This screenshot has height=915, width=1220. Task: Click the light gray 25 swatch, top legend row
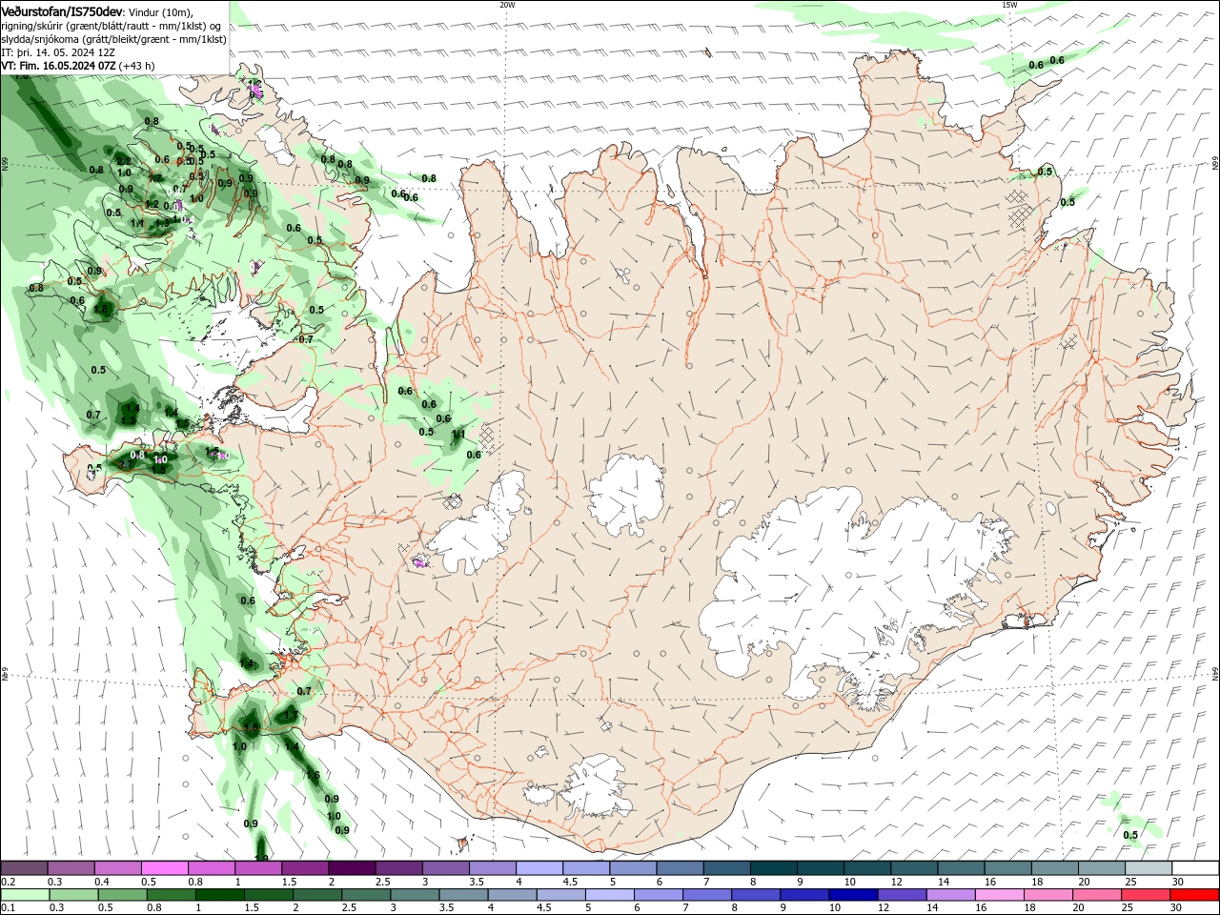tap(1149, 868)
